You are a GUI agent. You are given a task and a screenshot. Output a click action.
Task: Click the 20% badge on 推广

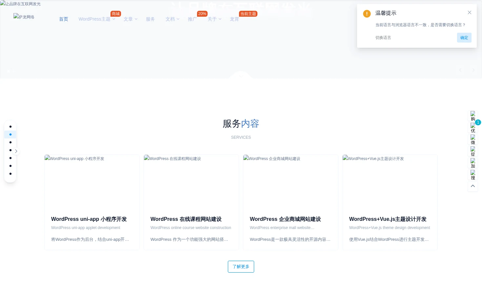pyautogui.click(x=202, y=14)
